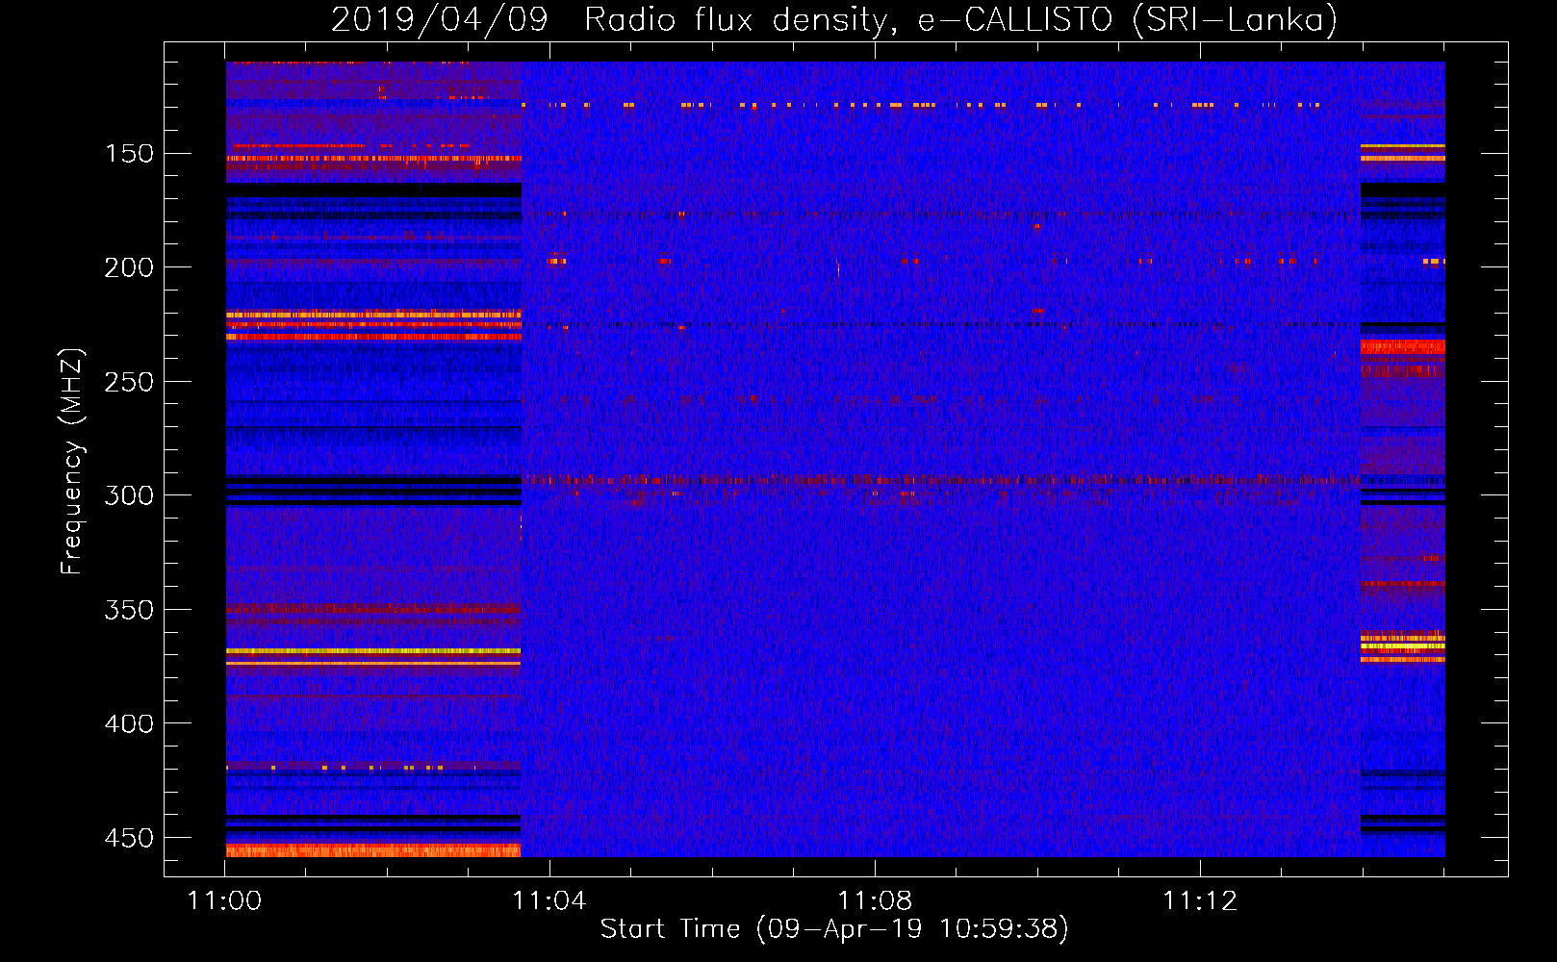Click the 11:12 time tick label

coord(1200,901)
